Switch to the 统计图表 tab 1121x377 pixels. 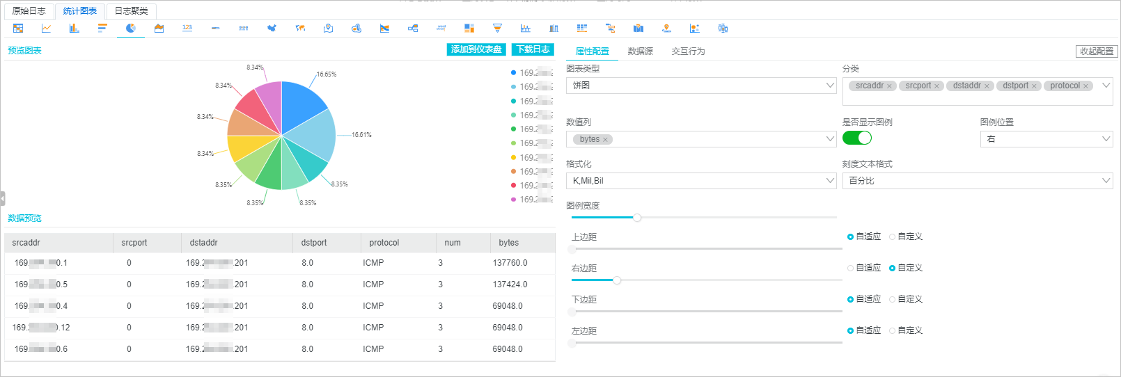[x=80, y=11]
